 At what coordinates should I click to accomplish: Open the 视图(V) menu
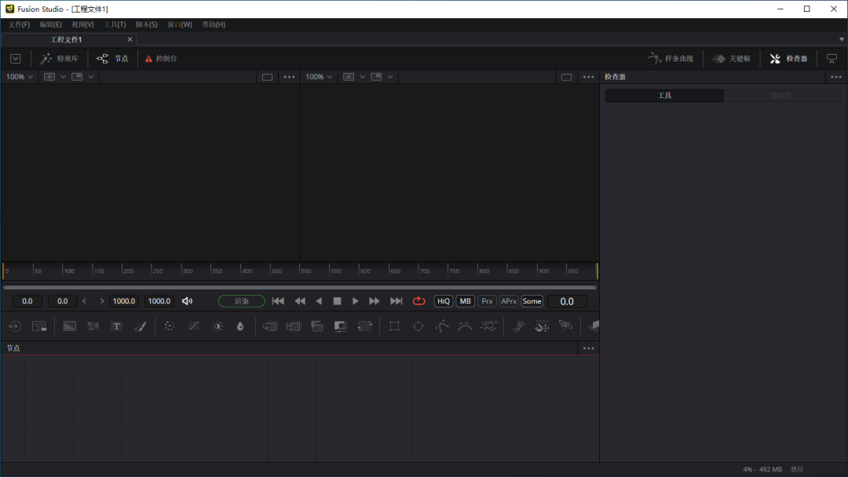82,24
